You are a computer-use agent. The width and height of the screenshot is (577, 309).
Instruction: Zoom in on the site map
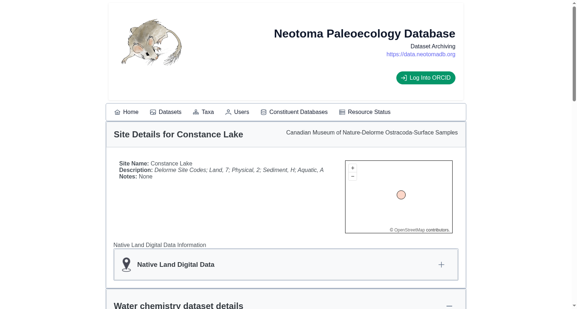(x=353, y=168)
